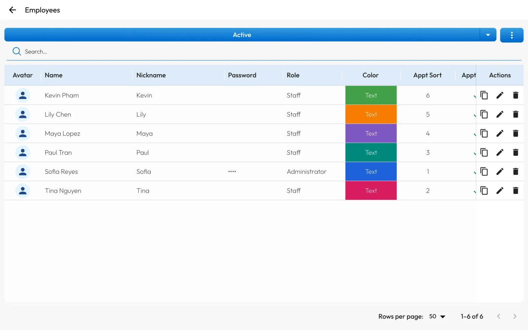Screen dimensions: 528x330
Task: Edit Paul Tran using the pencil
Action: 500,152
